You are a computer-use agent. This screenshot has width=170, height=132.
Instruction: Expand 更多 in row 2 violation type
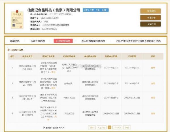pyautogui.click(x=53, y=88)
